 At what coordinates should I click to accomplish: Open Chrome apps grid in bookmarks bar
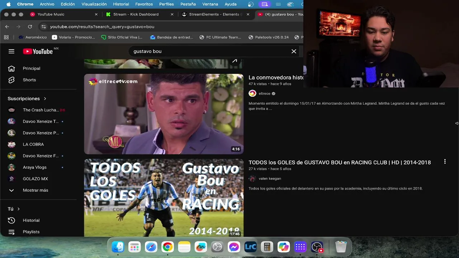coord(6,37)
